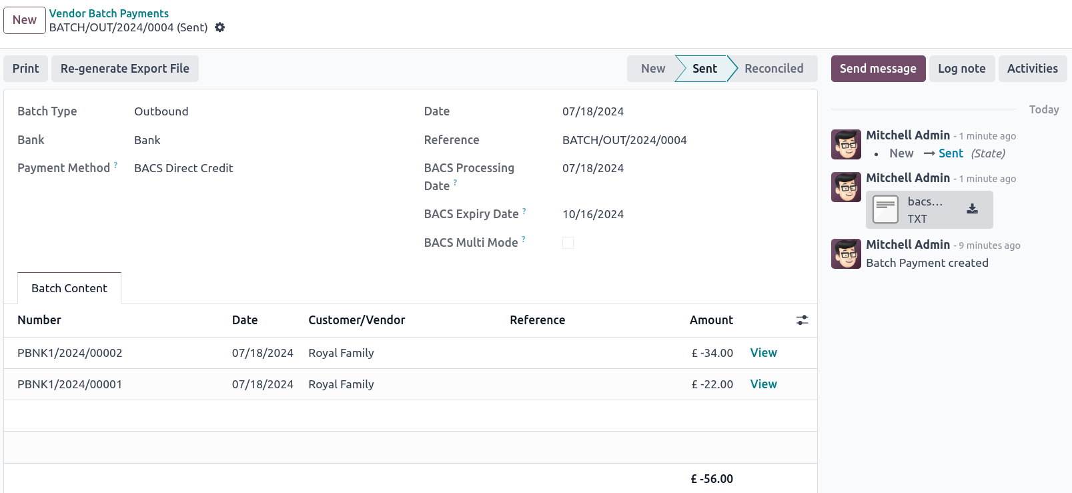Screen dimensions: 1072x493
Task: Click the bacs file document icon
Action: tap(885, 210)
